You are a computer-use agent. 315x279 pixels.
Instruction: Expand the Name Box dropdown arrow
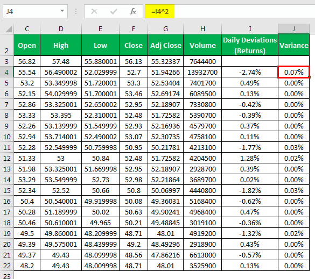pos(62,11)
